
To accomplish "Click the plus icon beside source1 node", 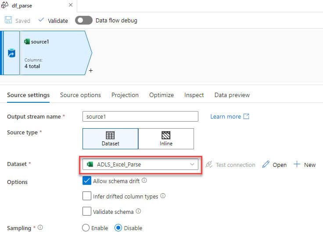I will (90, 70).
